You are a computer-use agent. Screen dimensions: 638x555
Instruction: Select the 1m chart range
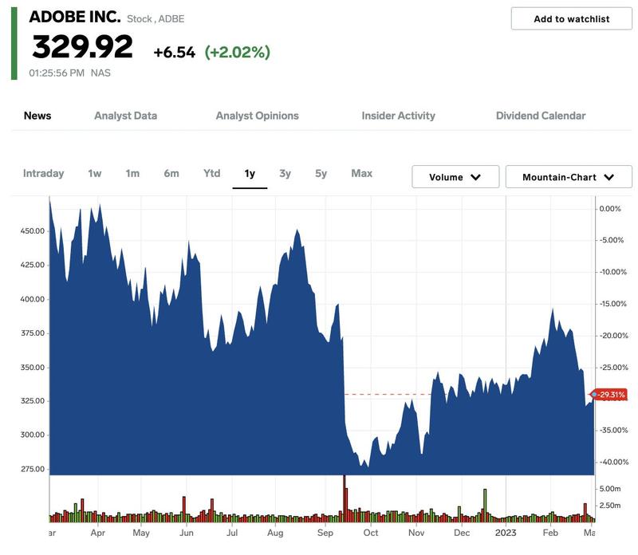tap(132, 173)
